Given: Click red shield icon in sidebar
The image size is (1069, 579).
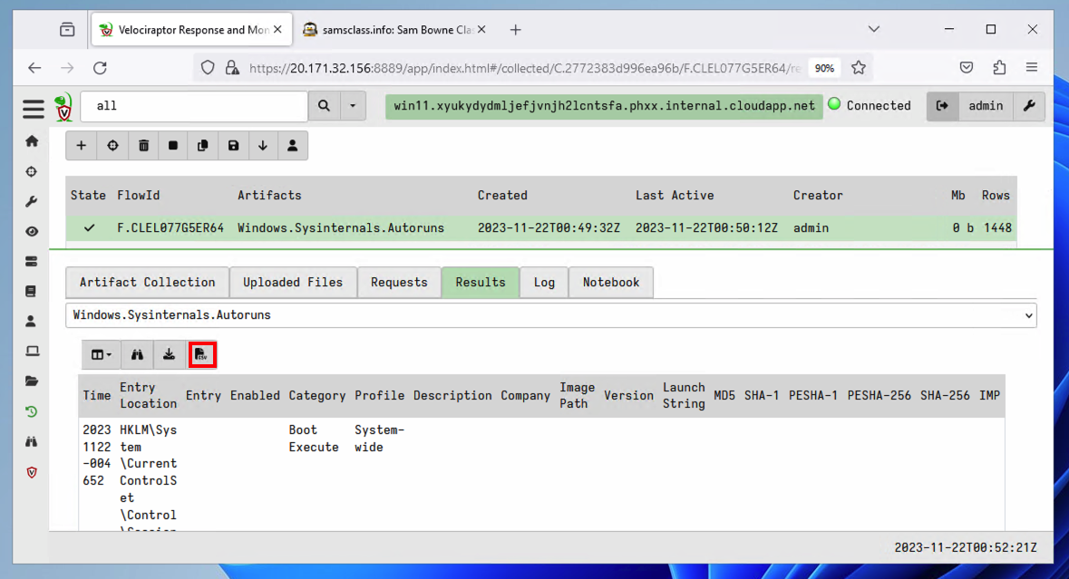Looking at the screenshot, I should tap(32, 472).
